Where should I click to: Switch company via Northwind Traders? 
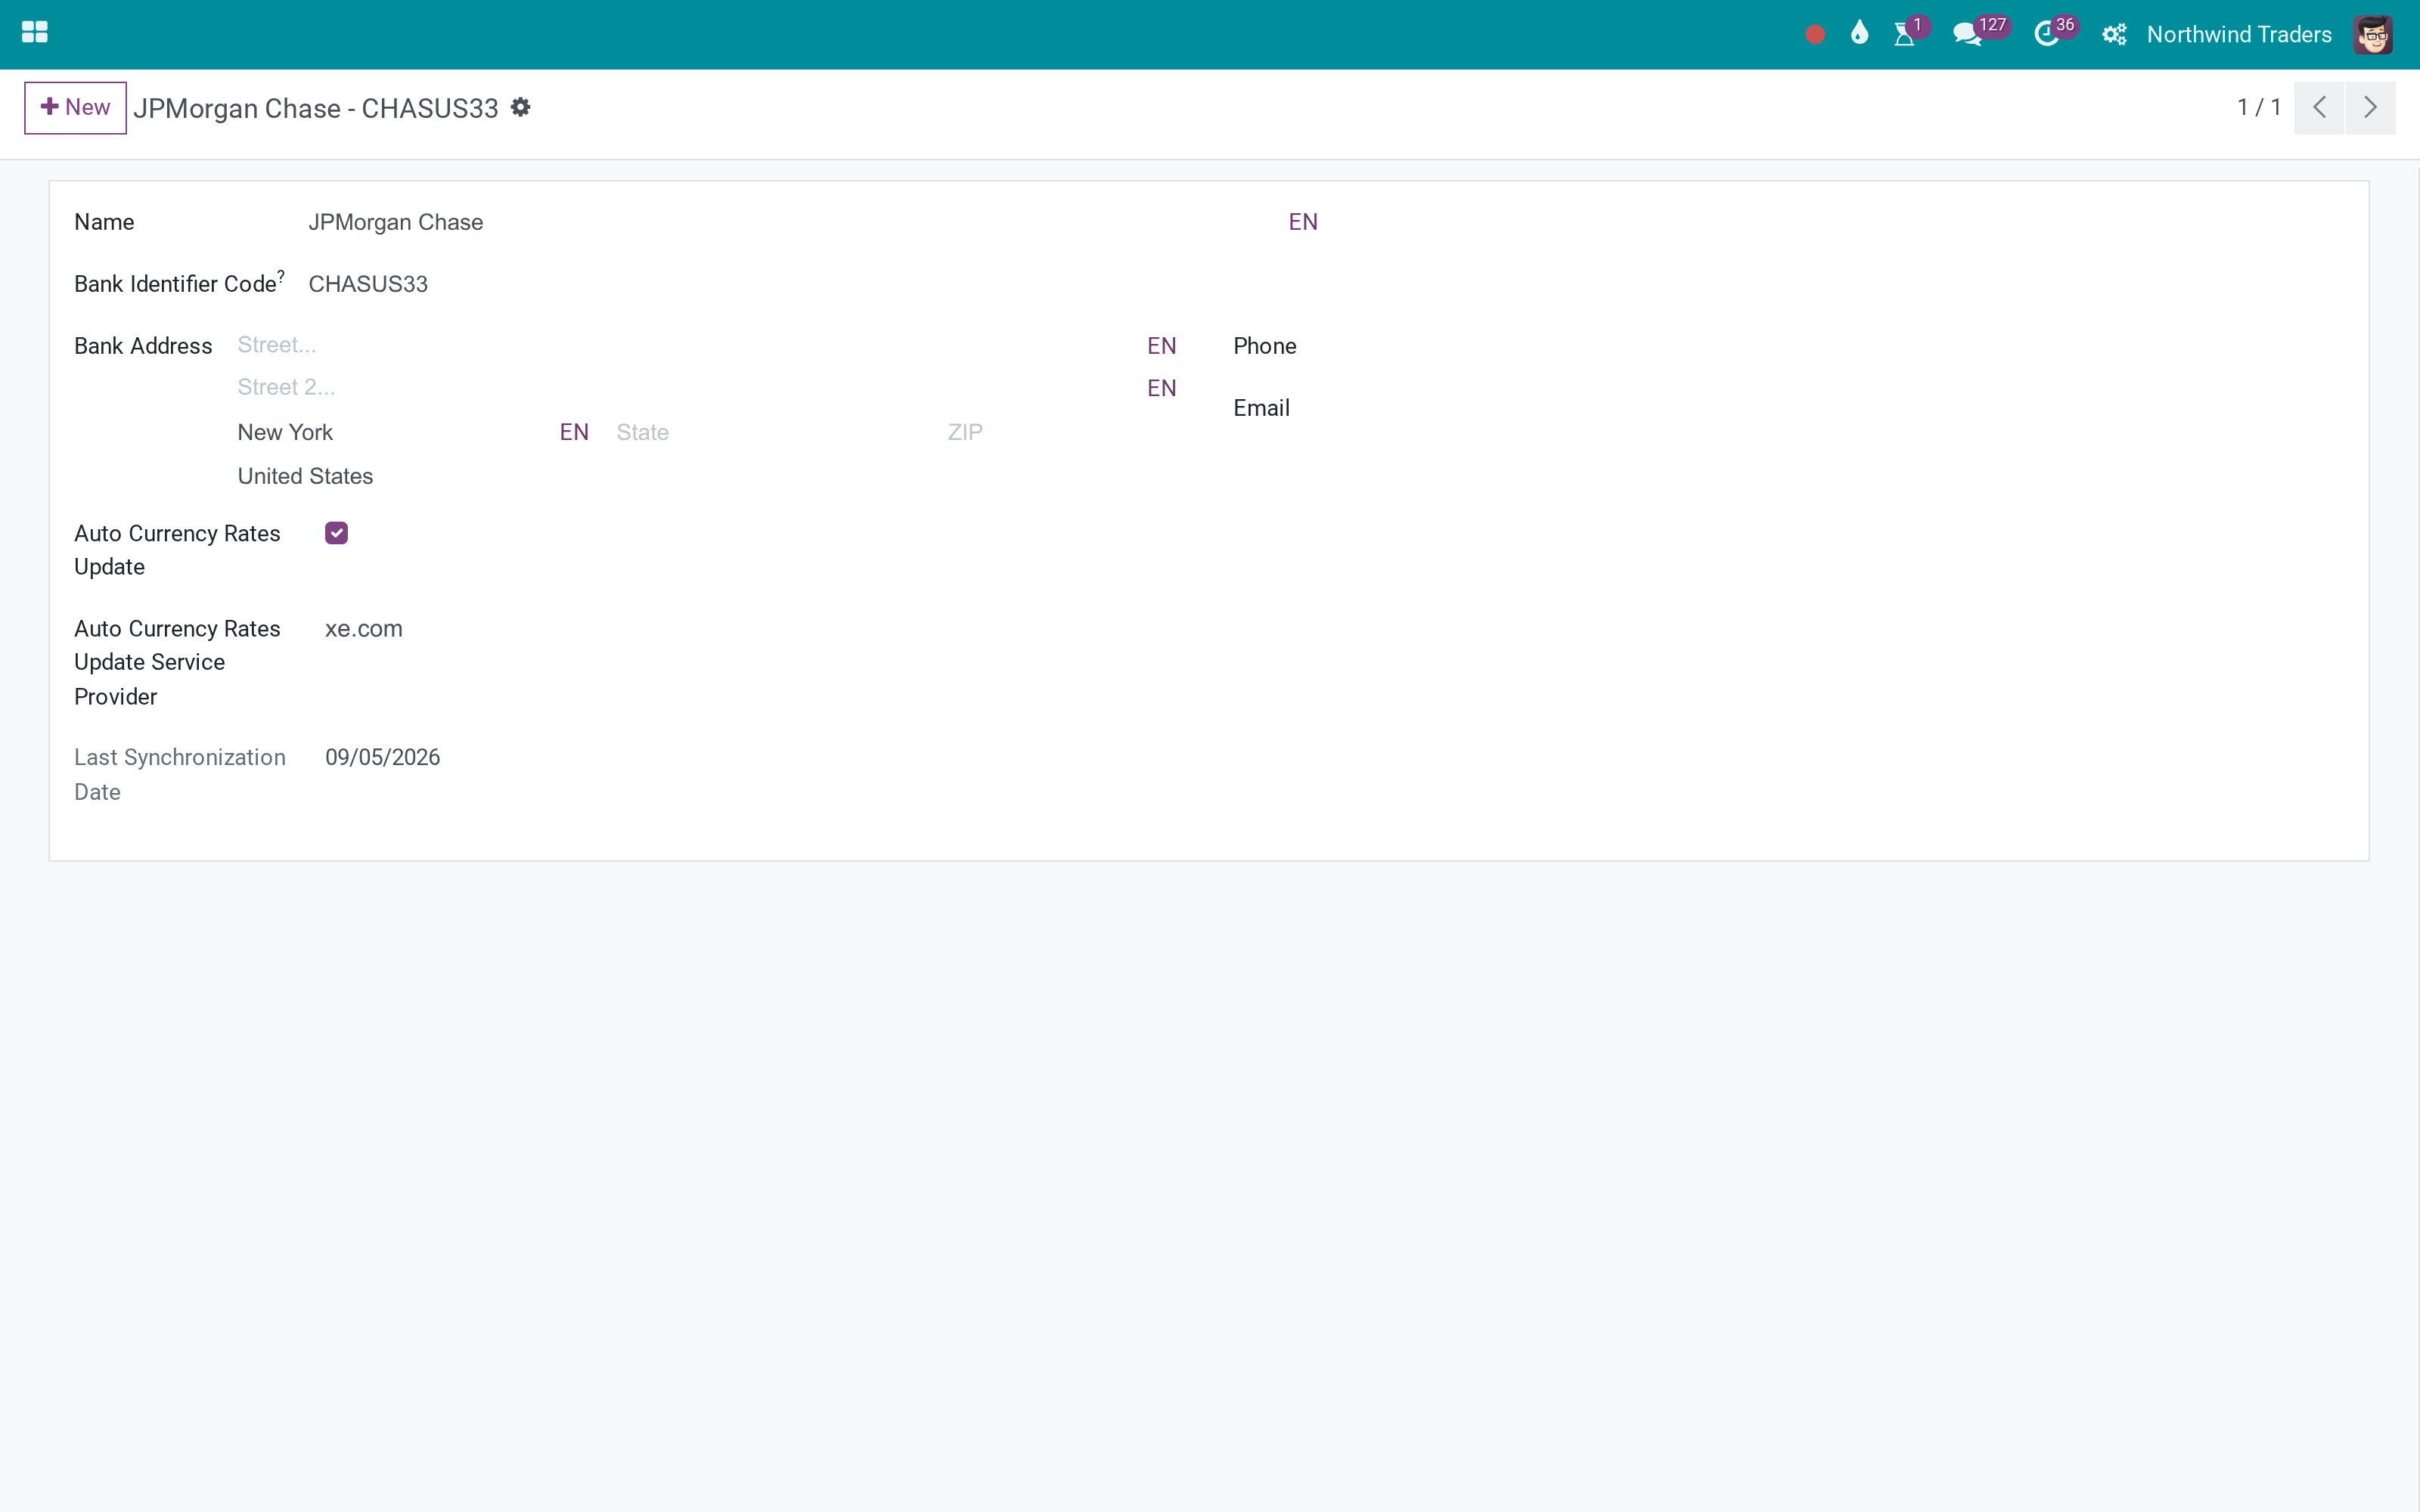[2239, 35]
